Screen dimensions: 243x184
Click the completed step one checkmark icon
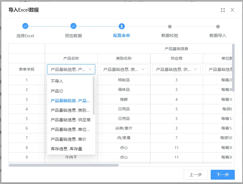pos(25,26)
